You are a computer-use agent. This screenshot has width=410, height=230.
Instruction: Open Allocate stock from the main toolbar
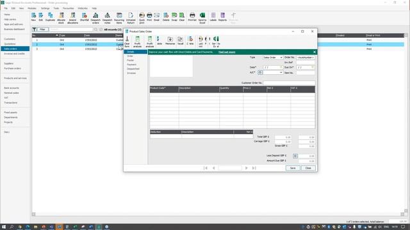tap(61, 19)
